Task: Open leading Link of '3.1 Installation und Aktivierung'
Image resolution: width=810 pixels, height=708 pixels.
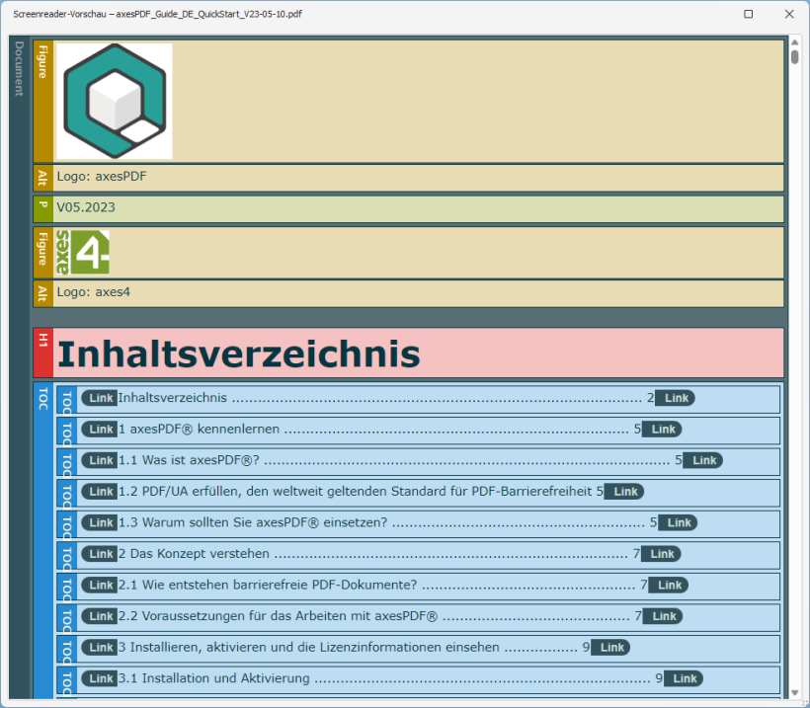Action: coord(100,678)
